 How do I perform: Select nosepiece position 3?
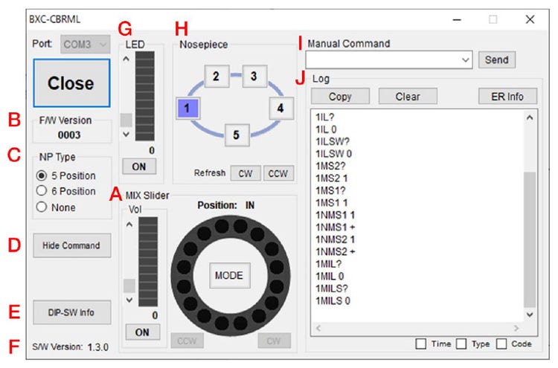click(x=254, y=77)
